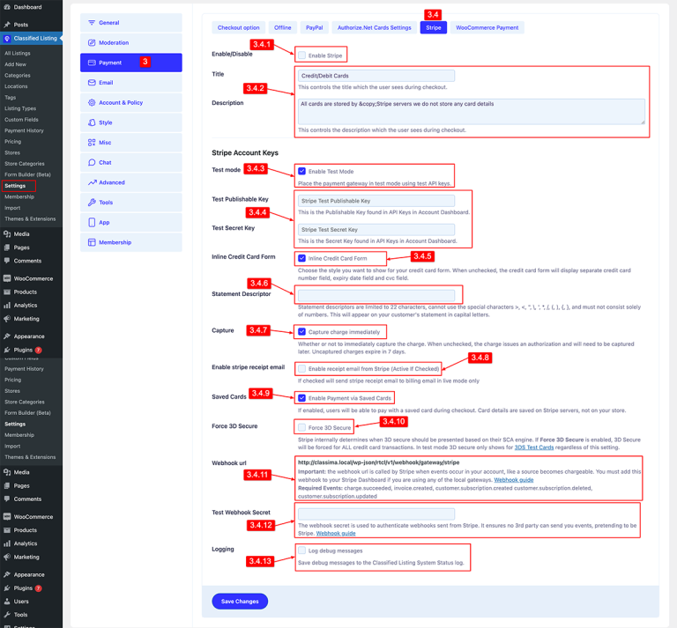The image size is (677, 628).
Task: Open Webhook guide link under Test Webhook Secret
Action: (x=336, y=533)
